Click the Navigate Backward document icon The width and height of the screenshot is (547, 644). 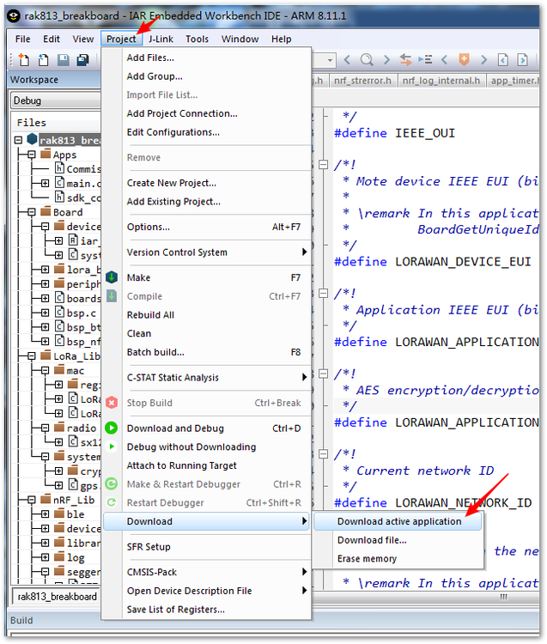coord(503,60)
